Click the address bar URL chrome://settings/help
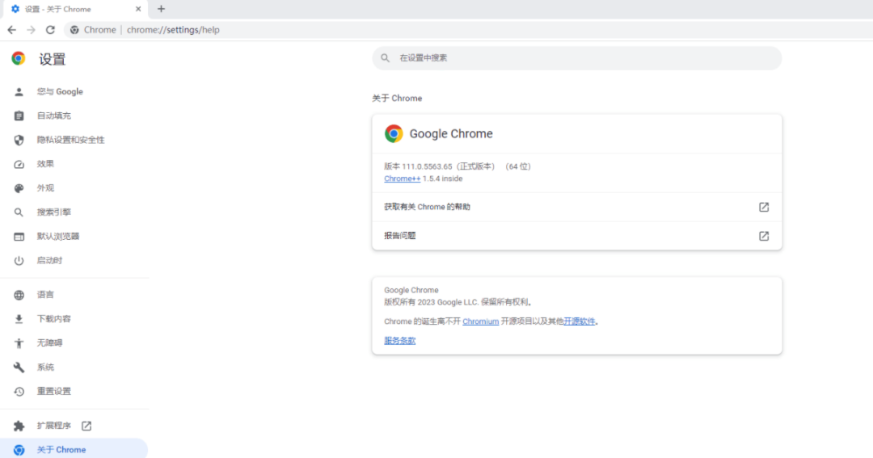Screen dimensions: 873x458 (x=173, y=30)
